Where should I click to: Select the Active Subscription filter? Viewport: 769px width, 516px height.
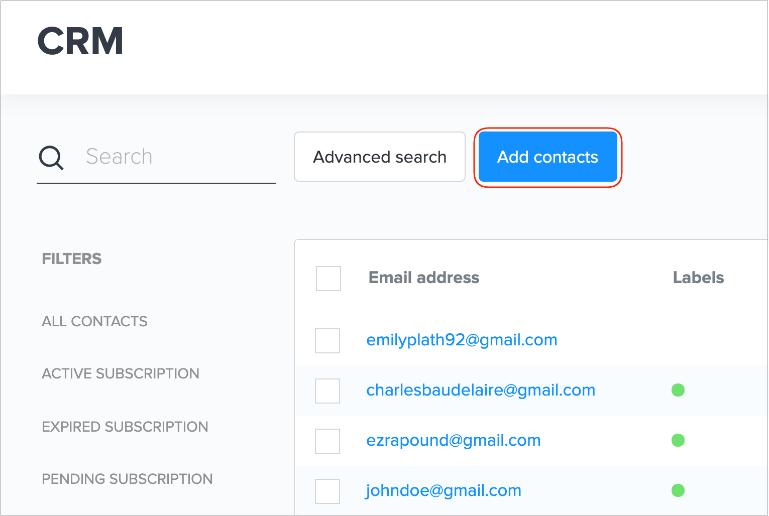click(121, 373)
